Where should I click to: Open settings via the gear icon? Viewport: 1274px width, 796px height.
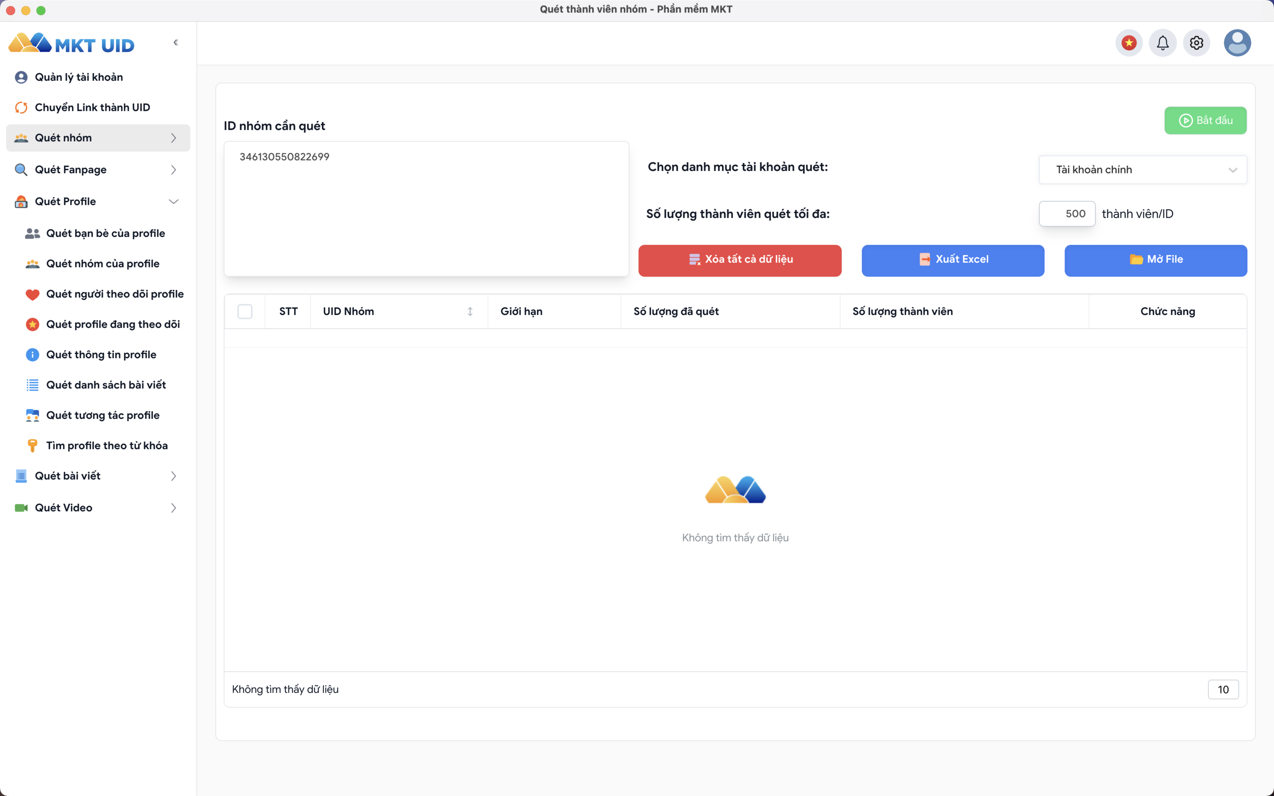pos(1196,42)
